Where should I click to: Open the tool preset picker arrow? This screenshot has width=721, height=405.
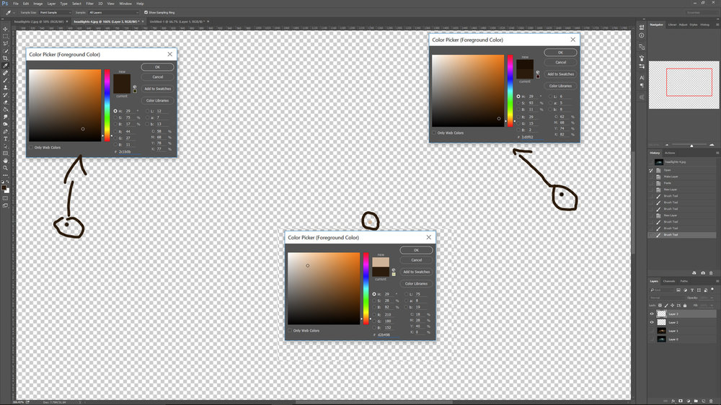(x=14, y=12)
